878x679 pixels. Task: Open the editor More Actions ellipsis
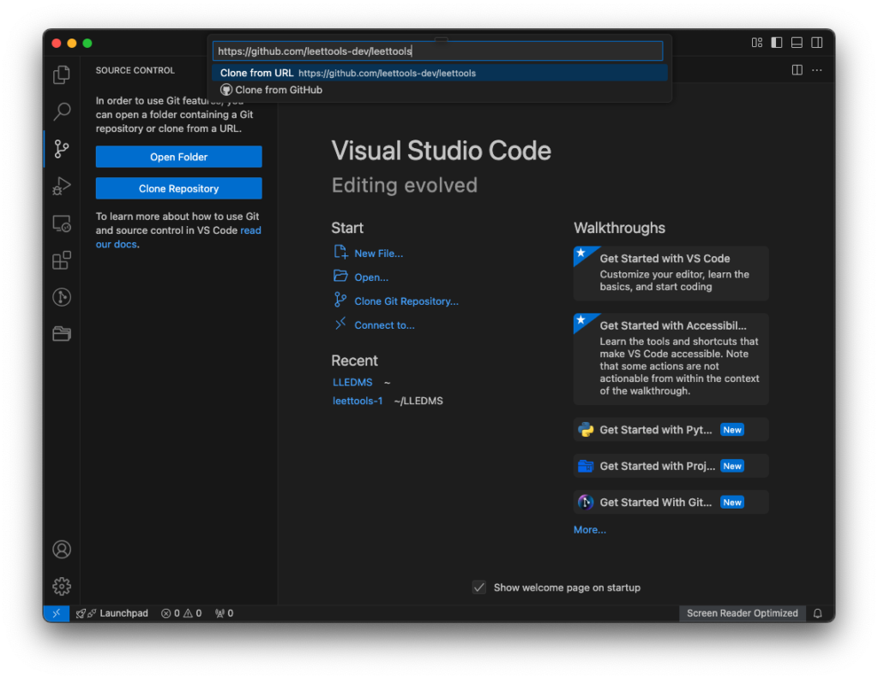click(817, 70)
